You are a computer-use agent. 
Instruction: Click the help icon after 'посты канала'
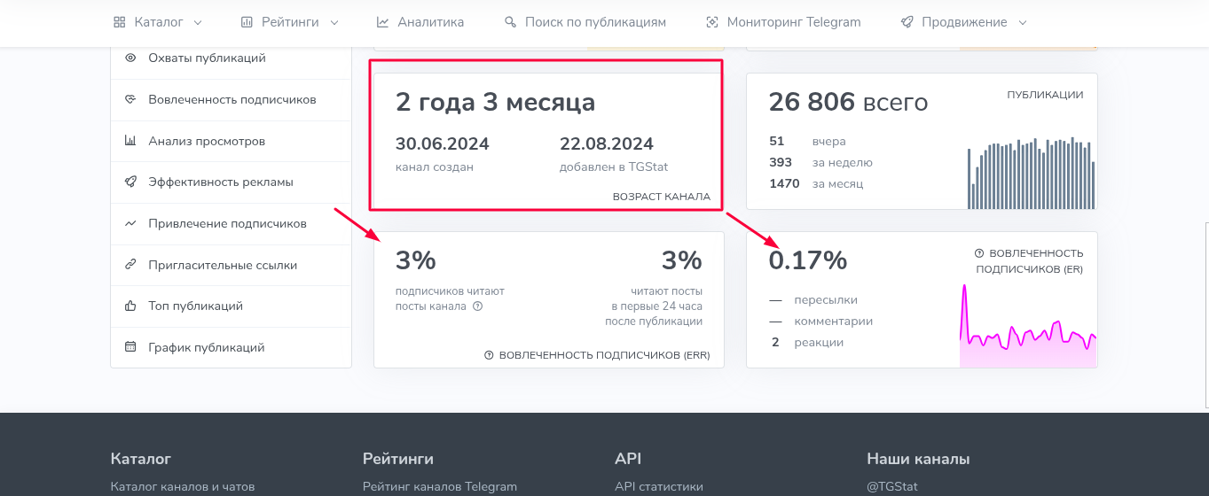477,306
